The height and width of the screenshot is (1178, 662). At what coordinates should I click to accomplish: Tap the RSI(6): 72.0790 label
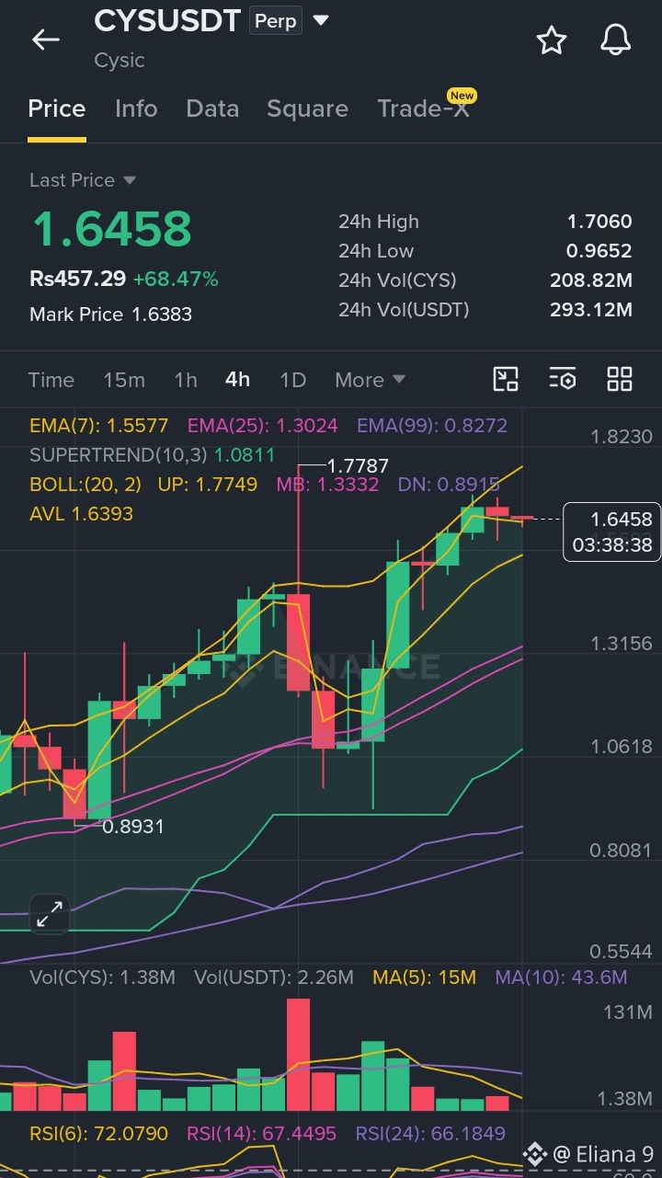99,1134
